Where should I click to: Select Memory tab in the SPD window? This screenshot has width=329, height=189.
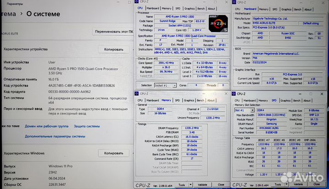[x=263, y=101]
